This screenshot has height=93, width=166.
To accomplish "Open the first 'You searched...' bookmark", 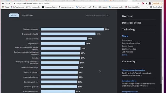I will (33, 7).
